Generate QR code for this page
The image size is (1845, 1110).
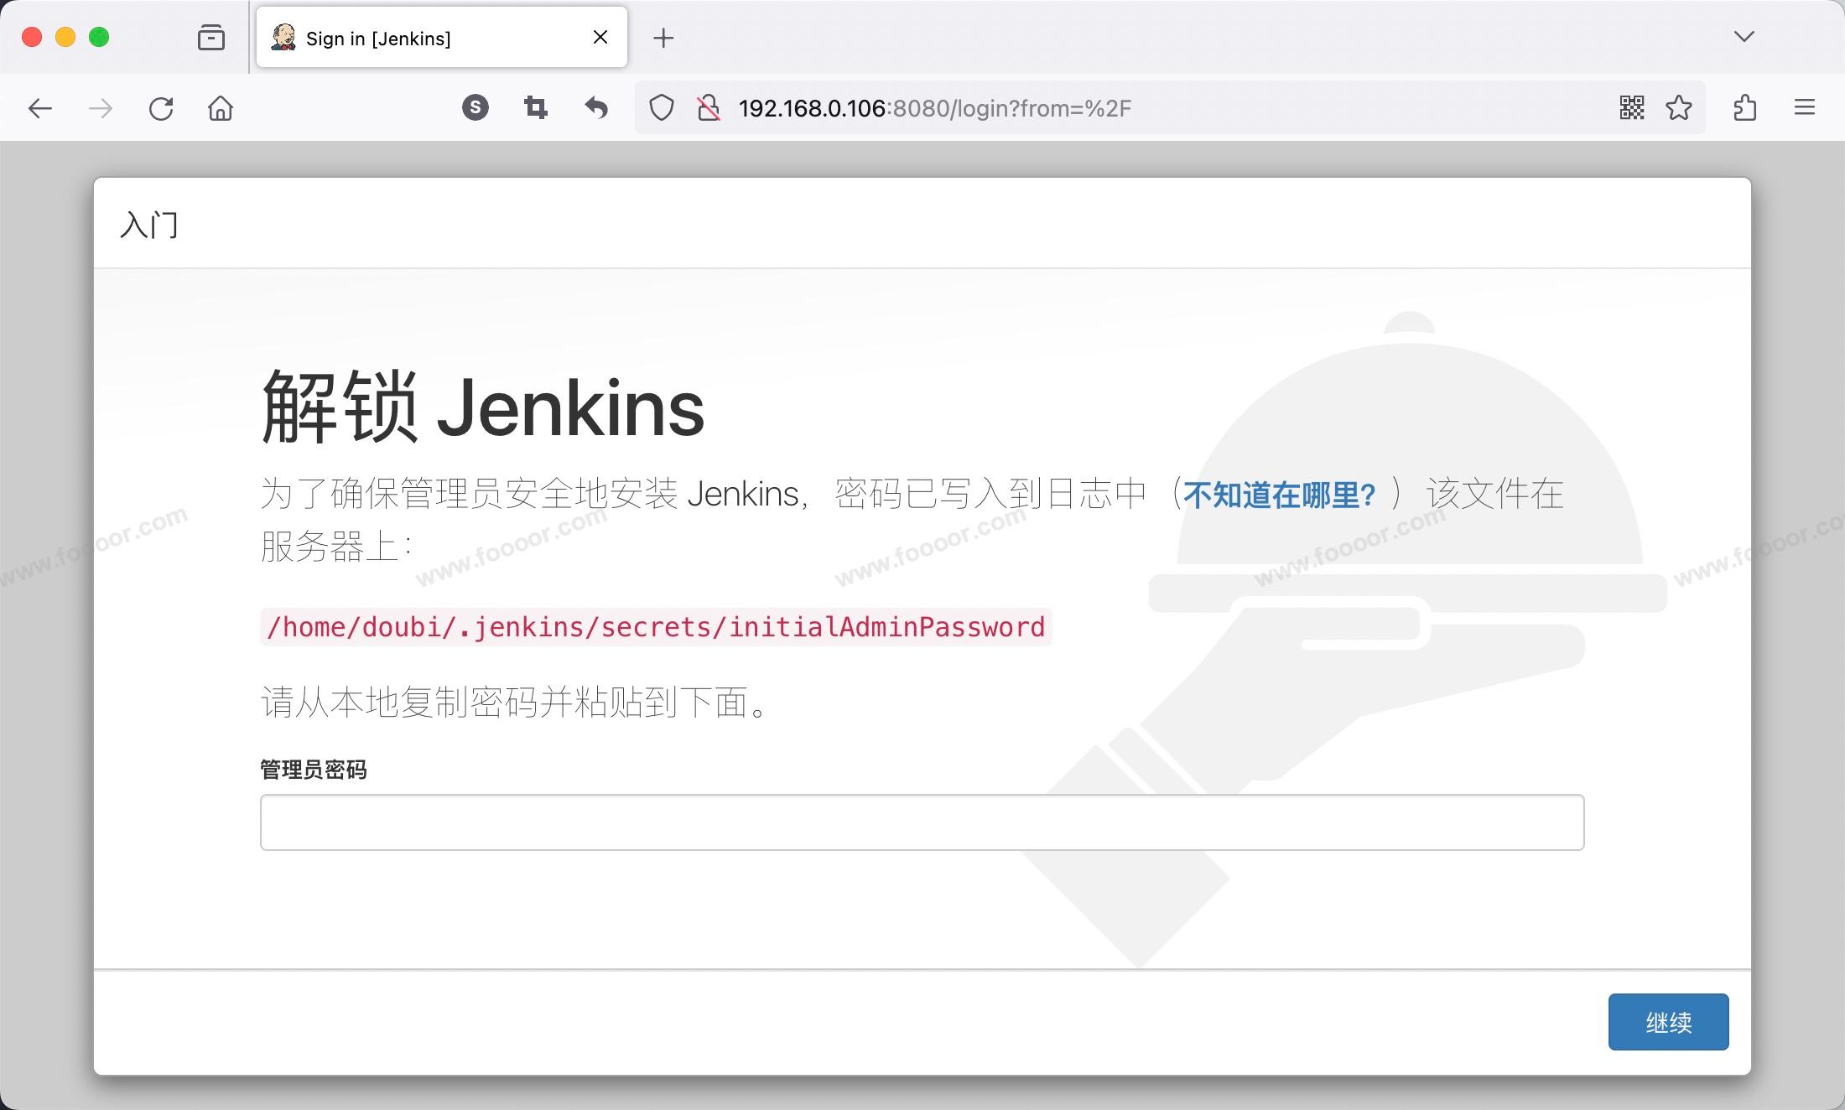click(x=1632, y=107)
